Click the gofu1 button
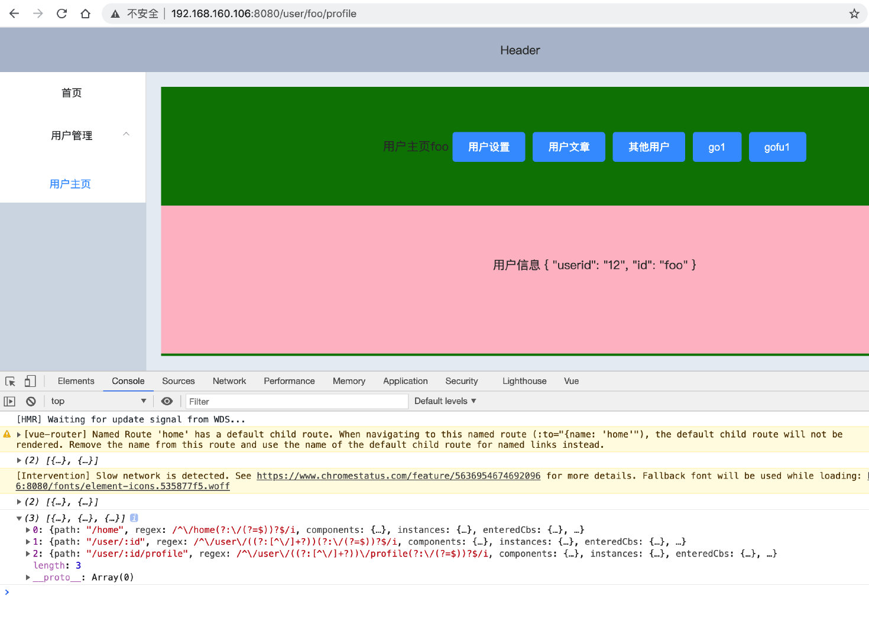 coord(777,147)
